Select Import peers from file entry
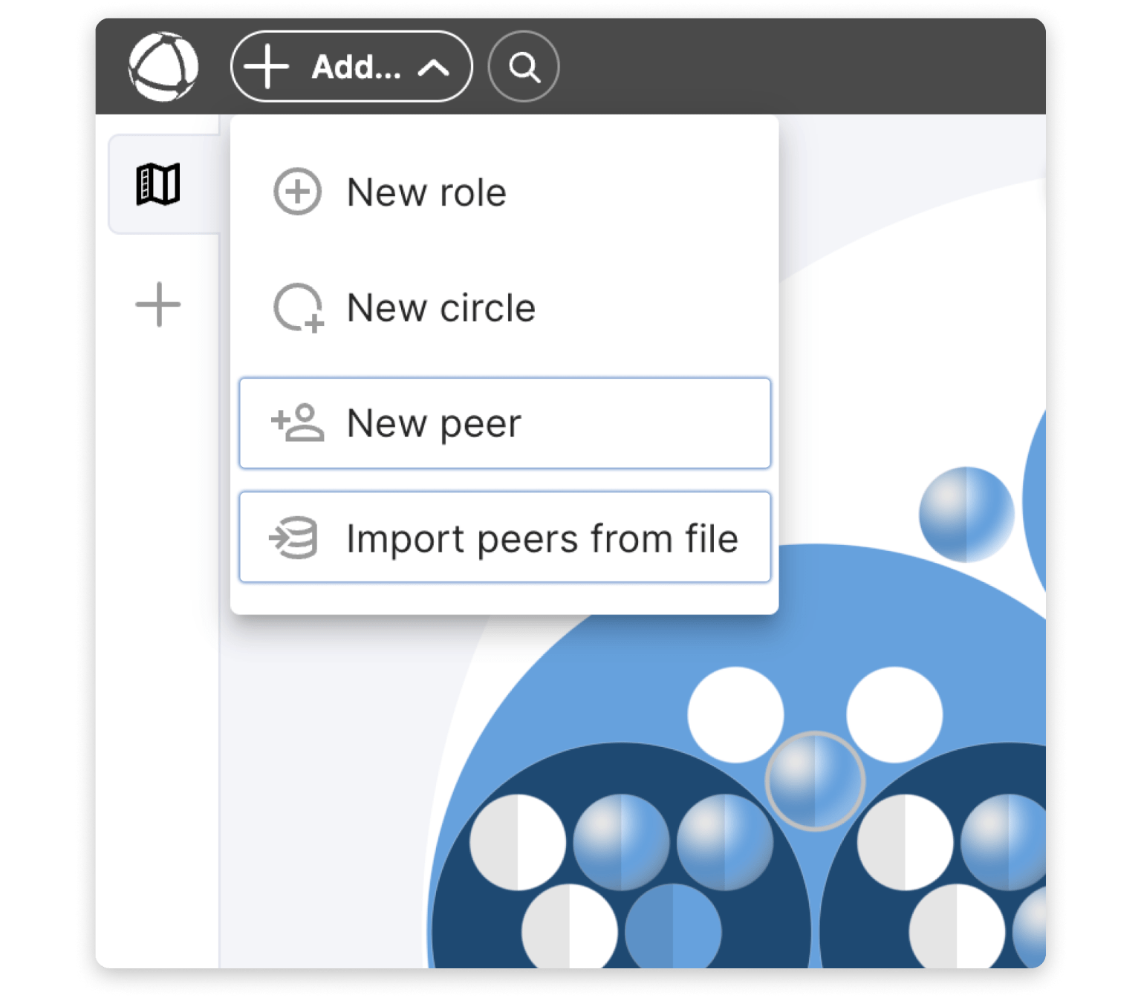 coord(504,537)
